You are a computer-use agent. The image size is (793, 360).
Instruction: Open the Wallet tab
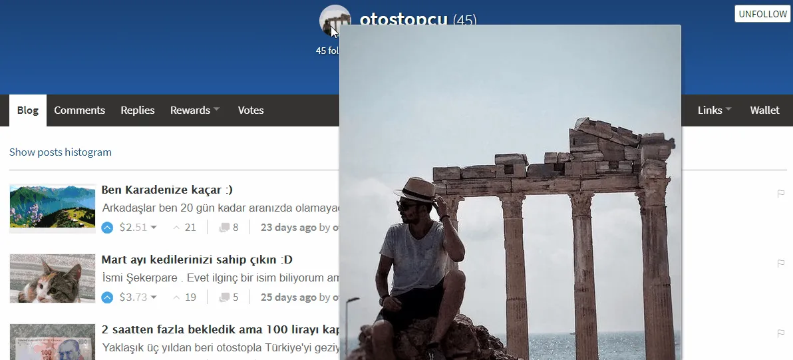[x=764, y=110]
